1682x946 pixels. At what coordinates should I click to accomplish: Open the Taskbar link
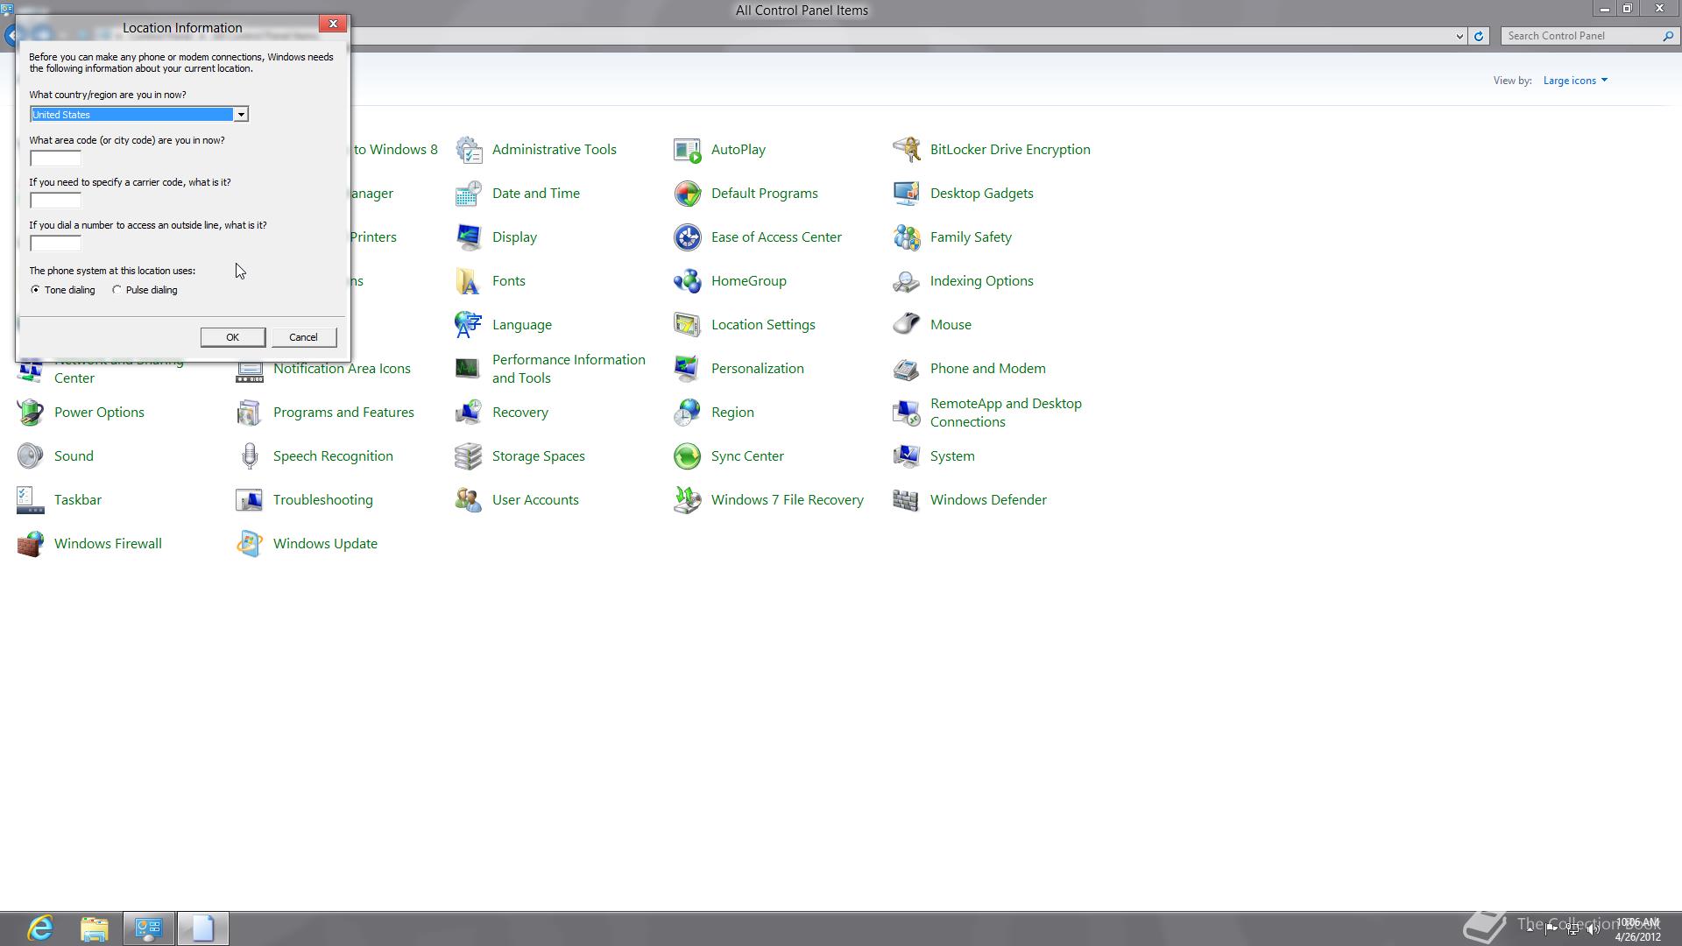pyautogui.click(x=78, y=500)
